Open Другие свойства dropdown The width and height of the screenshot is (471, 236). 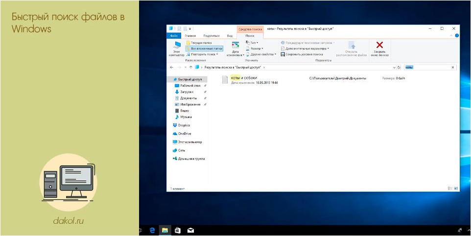pos(261,54)
